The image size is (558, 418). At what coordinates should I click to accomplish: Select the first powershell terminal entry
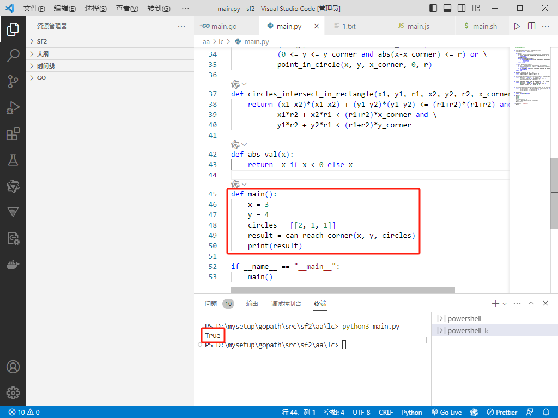pos(495,318)
